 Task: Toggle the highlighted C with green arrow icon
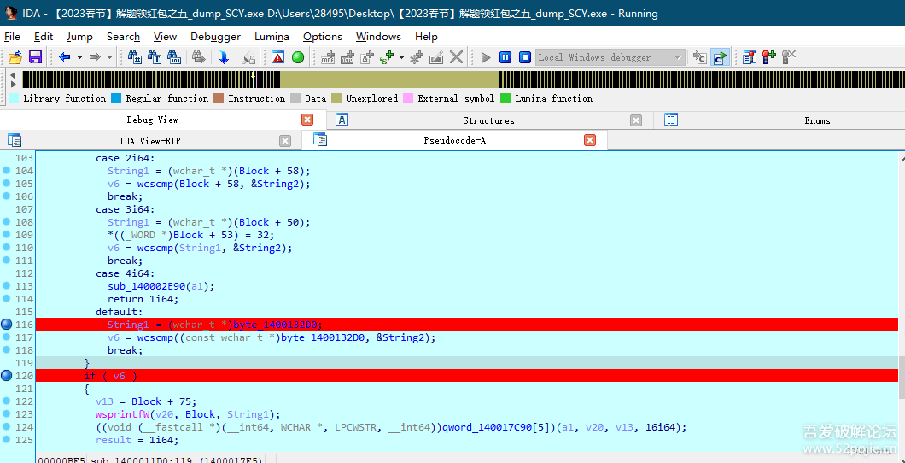click(720, 57)
